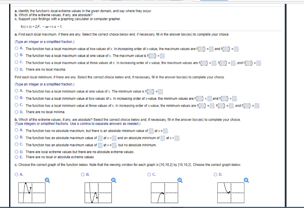Click the x-value box for absolute minimum choice A

click(x=165, y=131)
